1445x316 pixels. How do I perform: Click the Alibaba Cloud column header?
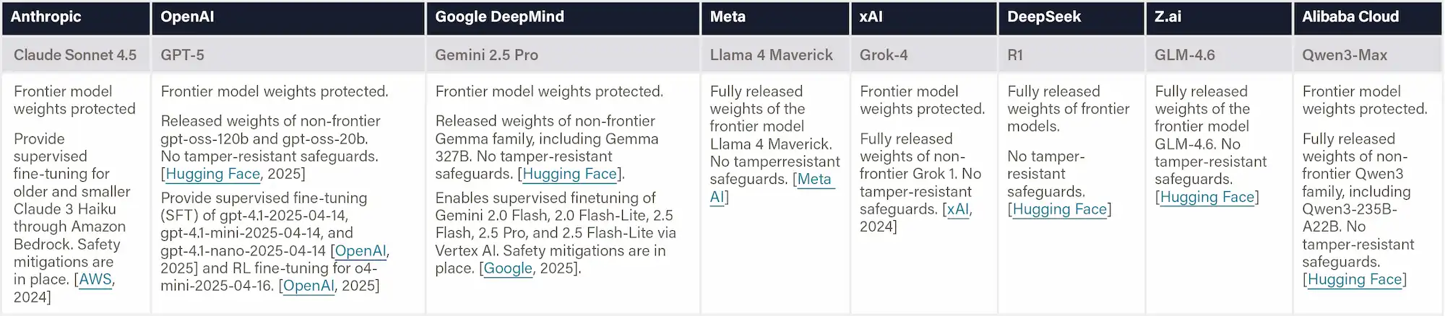point(1350,17)
